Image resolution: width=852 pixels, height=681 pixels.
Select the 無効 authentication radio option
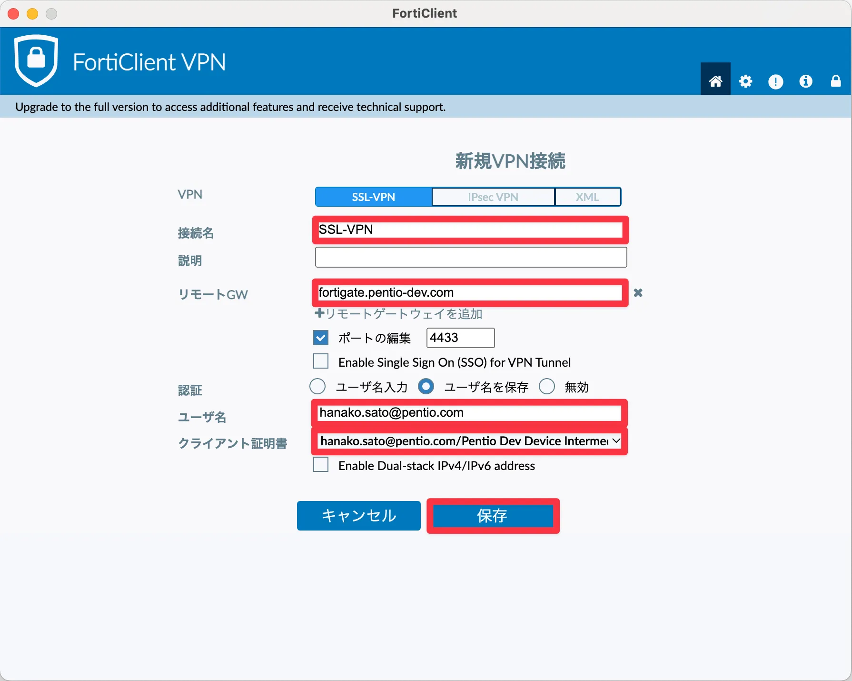pos(547,386)
